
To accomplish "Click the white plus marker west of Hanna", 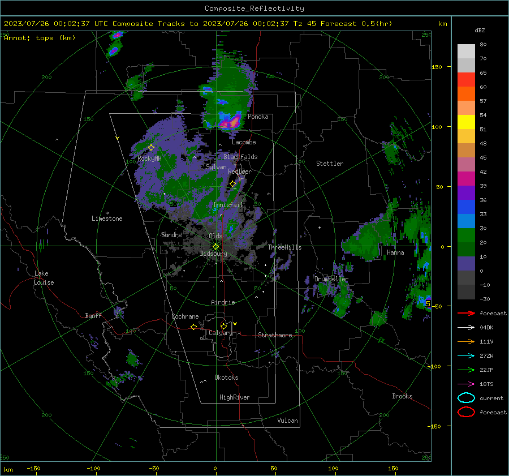I will coord(320,228).
